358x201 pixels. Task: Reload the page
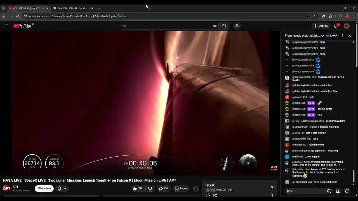[17, 16]
